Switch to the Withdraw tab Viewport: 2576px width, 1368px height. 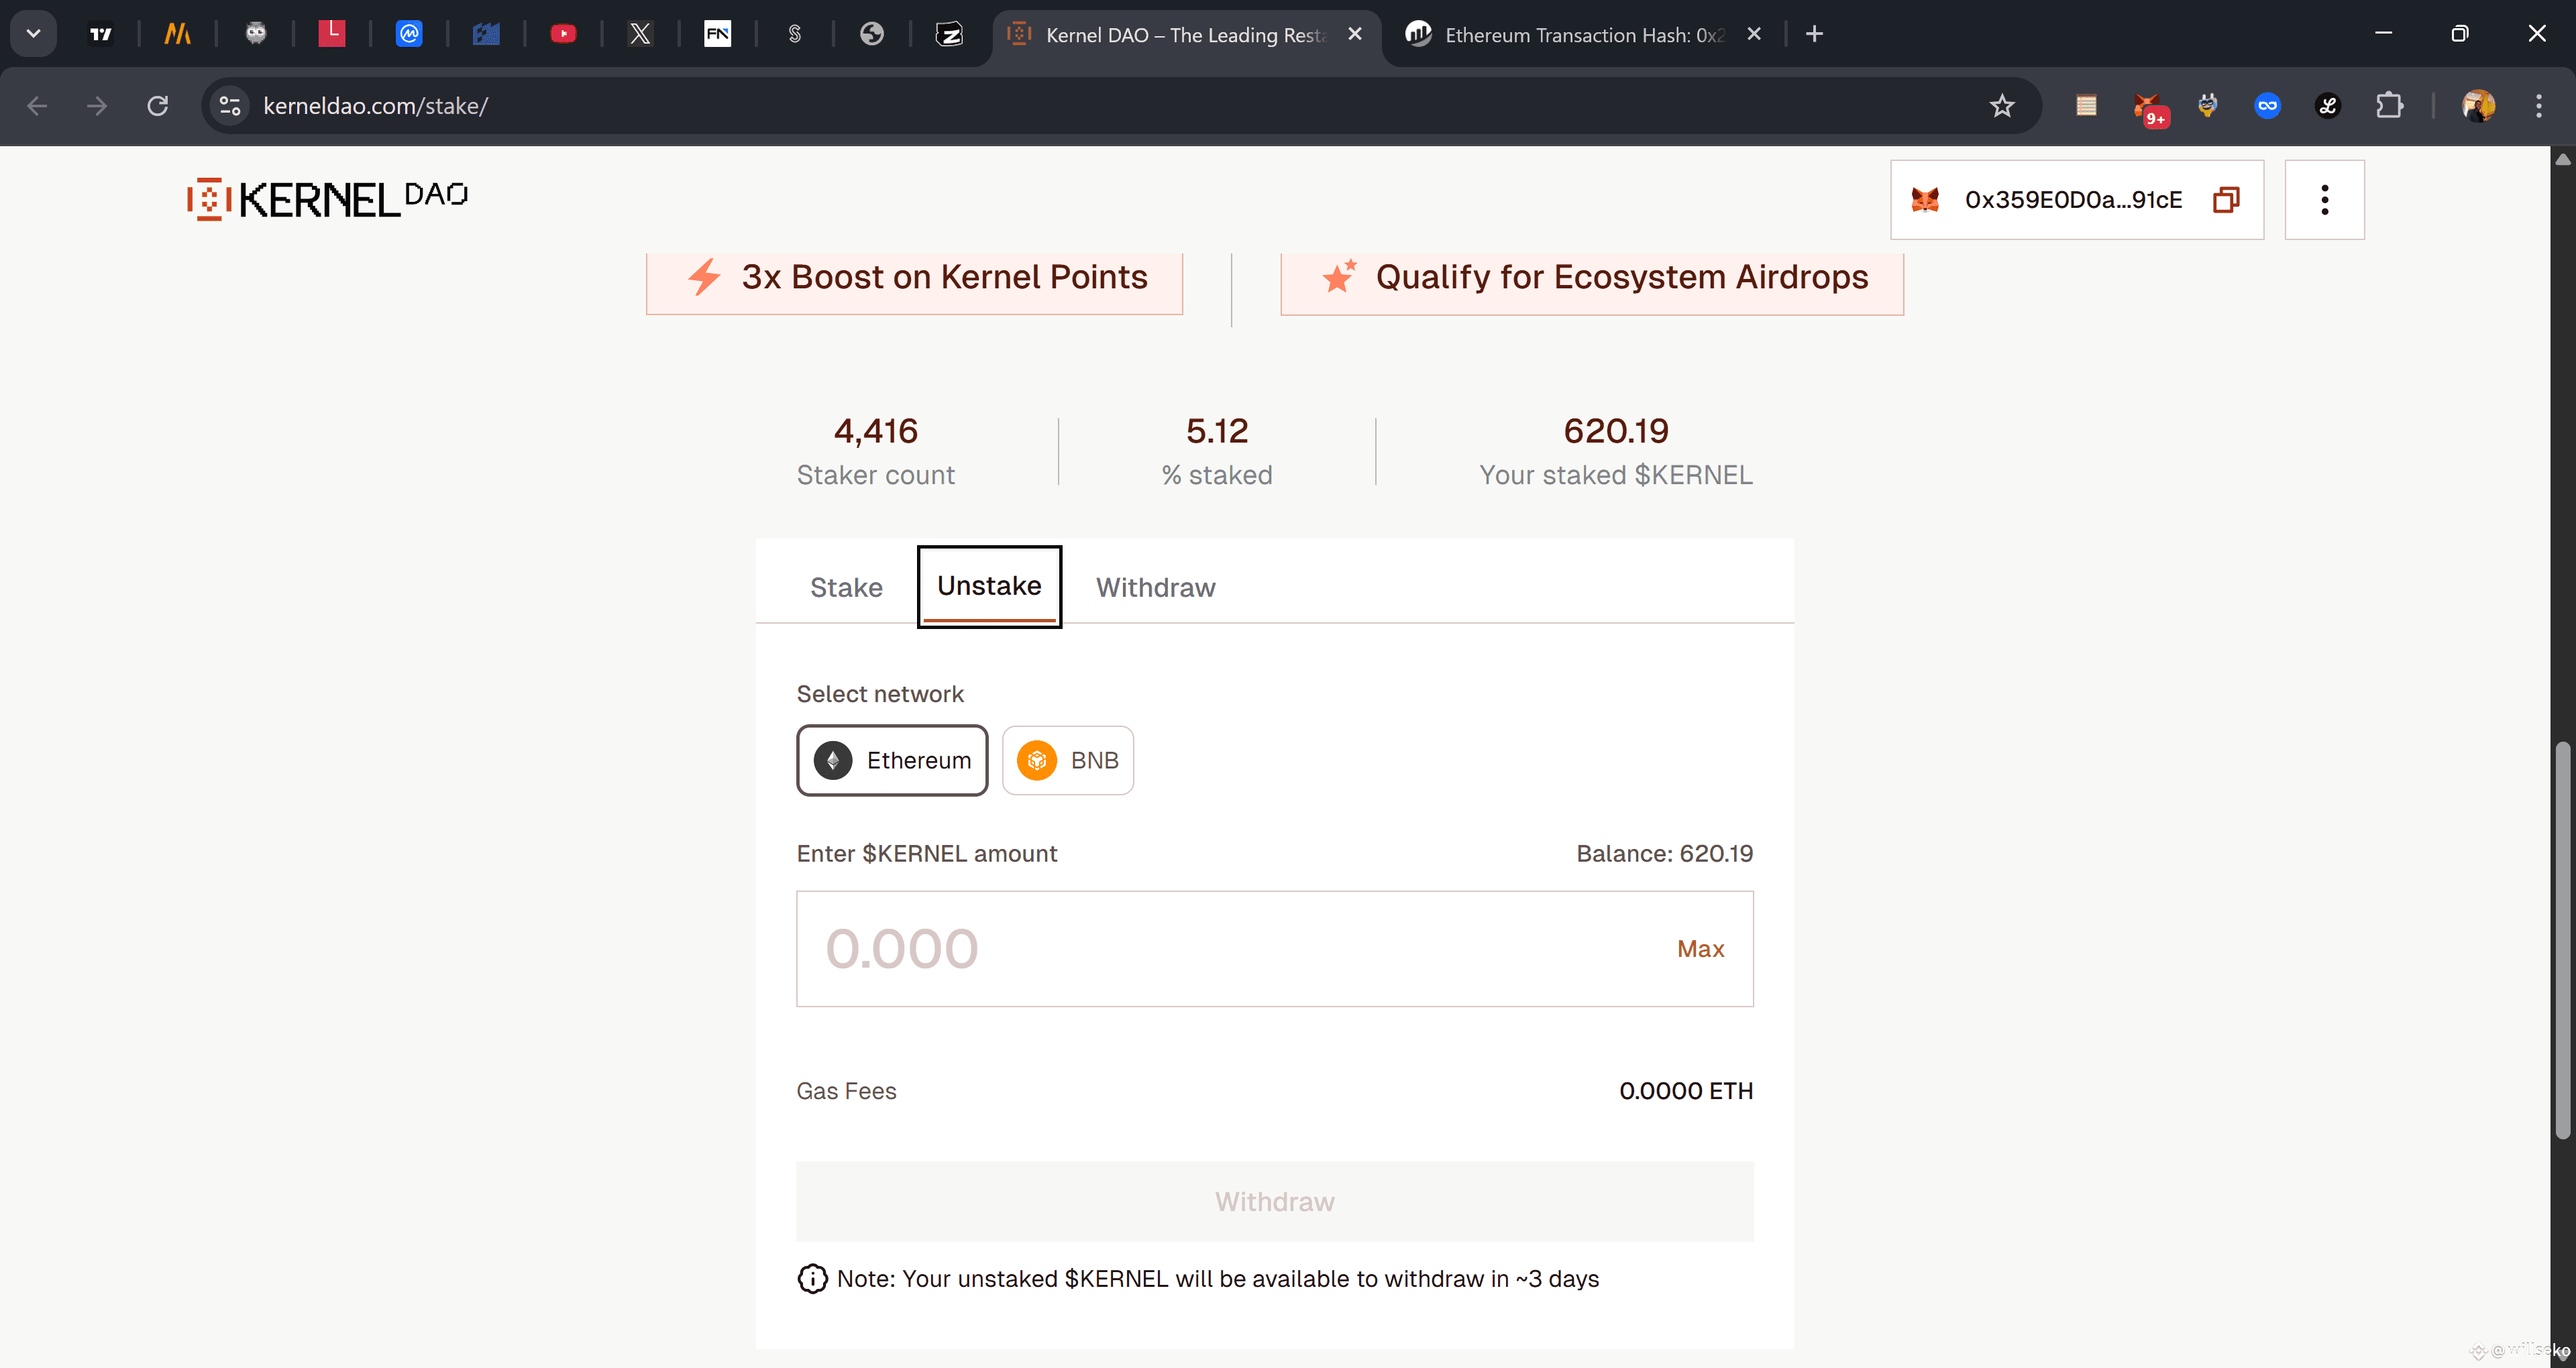(1155, 588)
